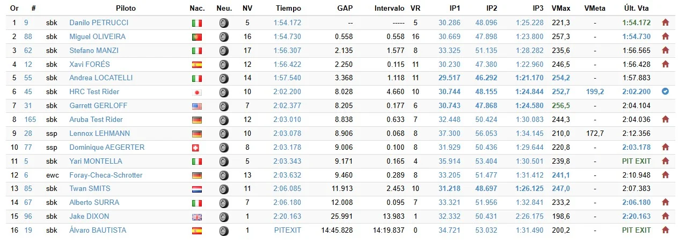
Task: Click the Portuguese flag next to Miguel OLIVEIRA
Action: pyautogui.click(x=196, y=37)
